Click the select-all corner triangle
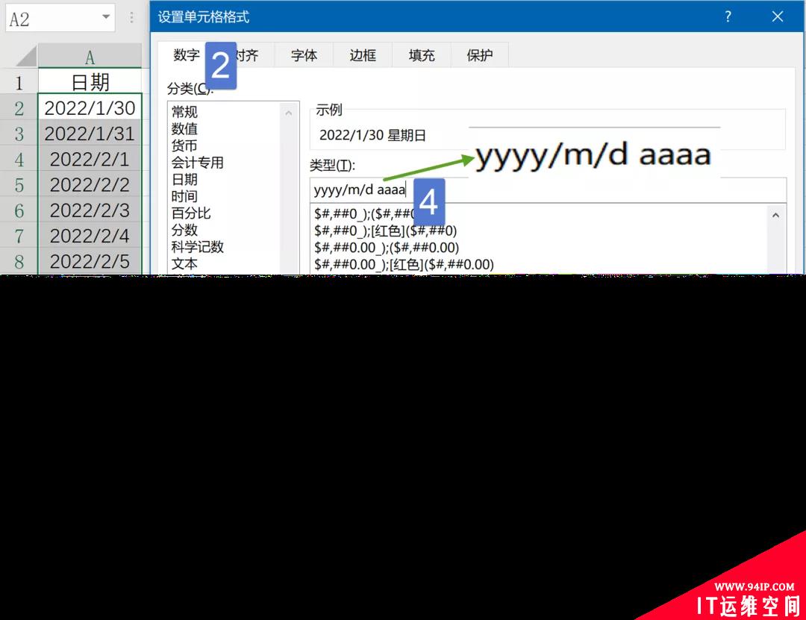This screenshot has height=620, width=806. 26,55
